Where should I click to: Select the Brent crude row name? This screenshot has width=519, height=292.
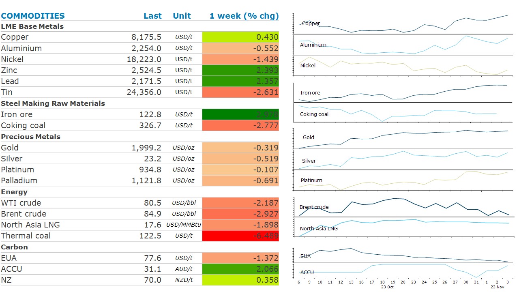coord(24,214)
